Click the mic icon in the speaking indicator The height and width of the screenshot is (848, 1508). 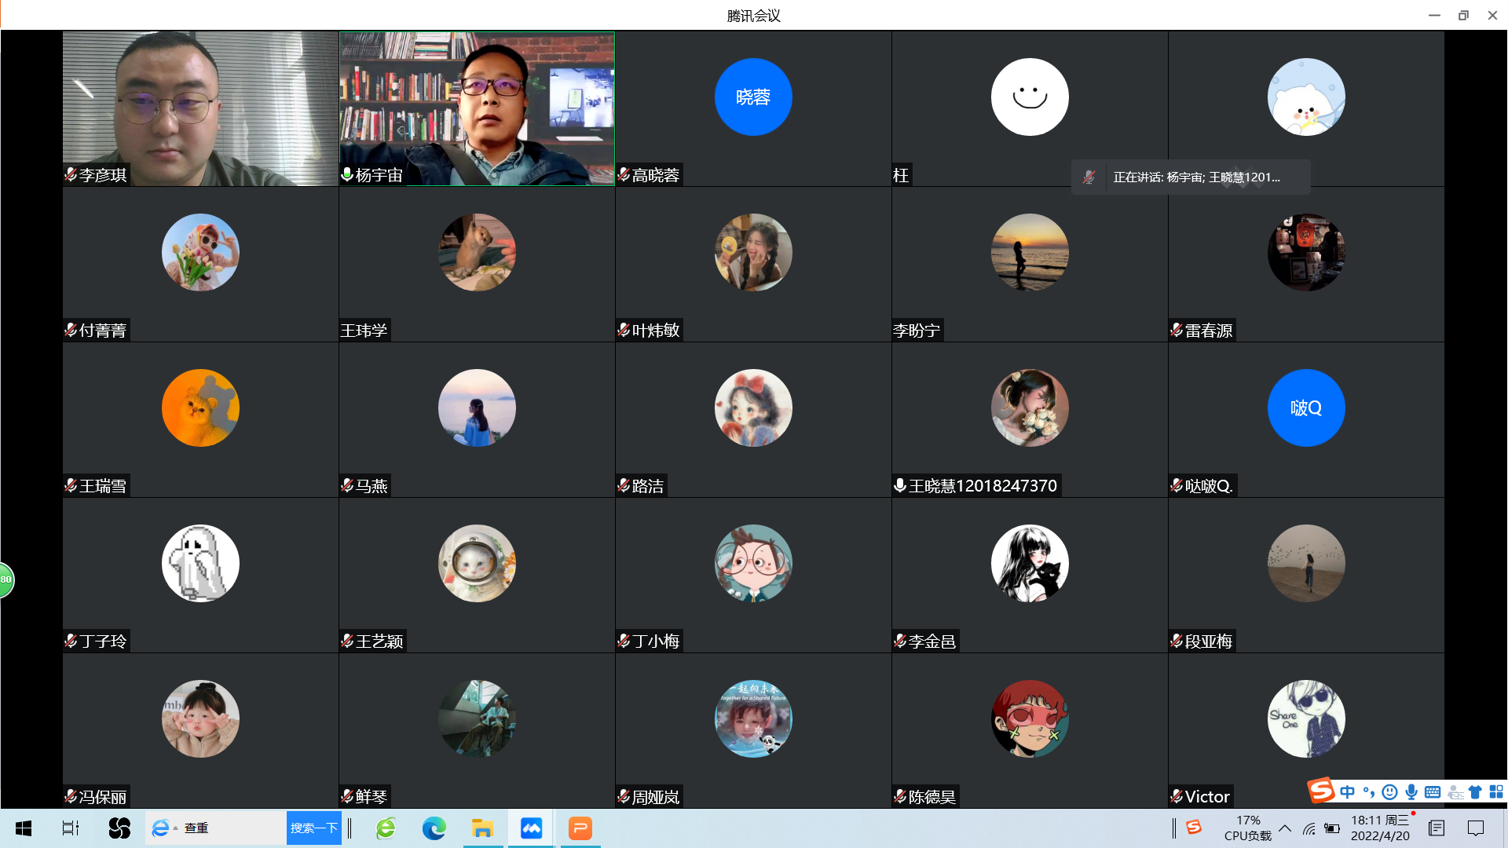pyautogui.click(x=1089, y=177)
